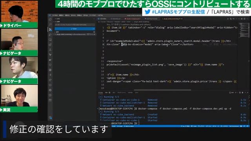Viewport: 251px width, 141px height.
Task: Click the 'Container ec-cube-mailcatcher-1 Removed' line
Action: coord(129,103)
